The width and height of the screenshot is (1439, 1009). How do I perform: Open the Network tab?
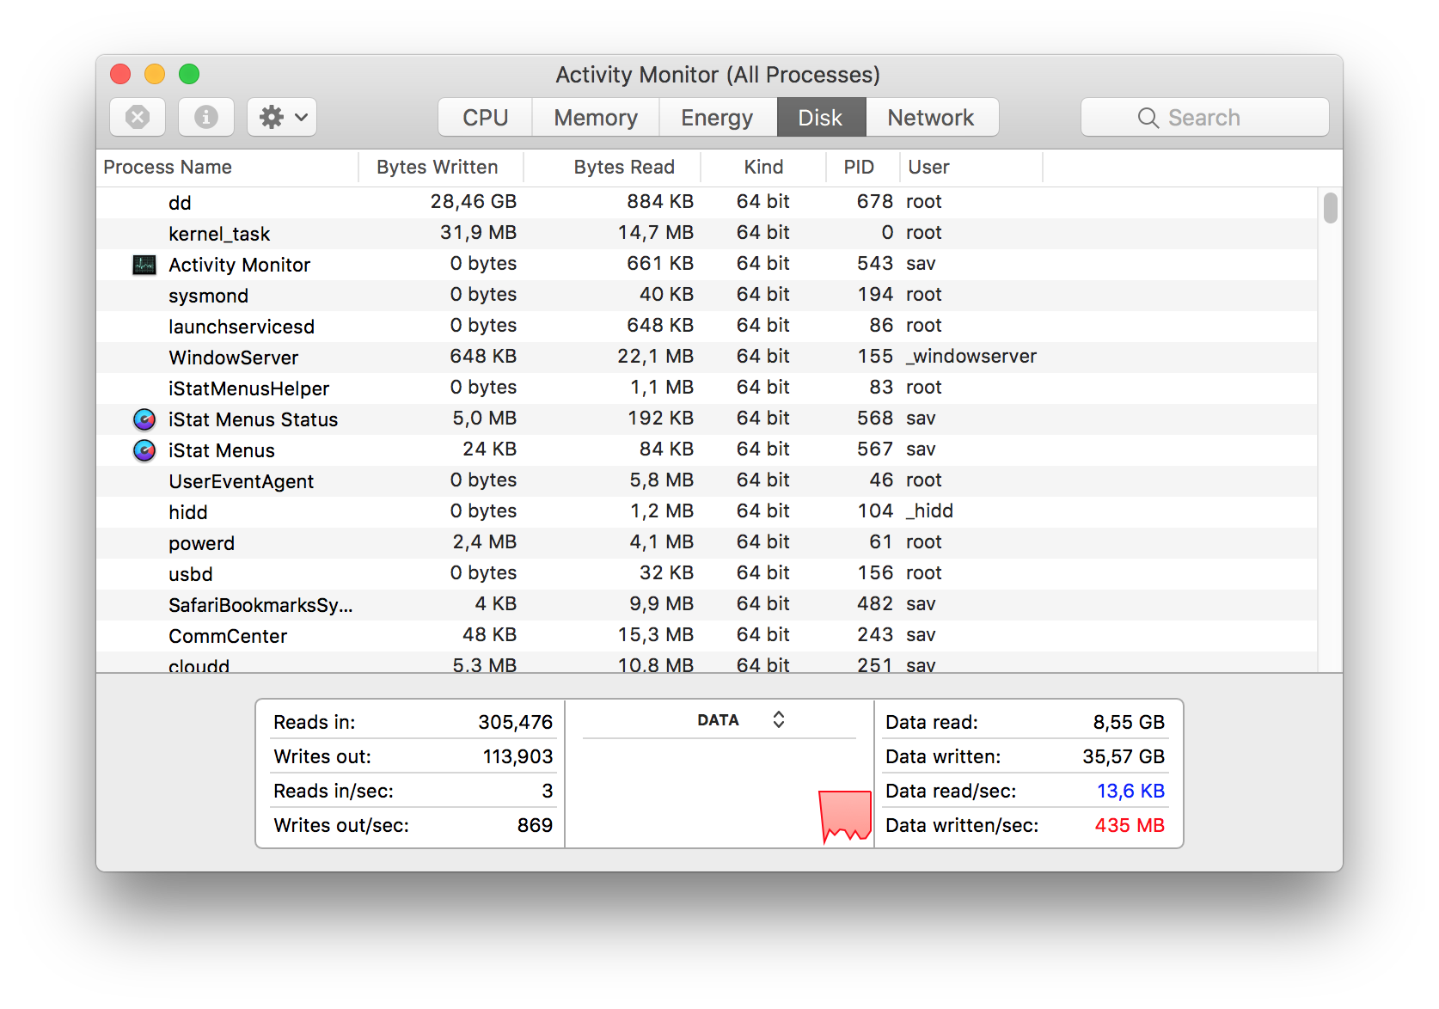tap(931, 117)
